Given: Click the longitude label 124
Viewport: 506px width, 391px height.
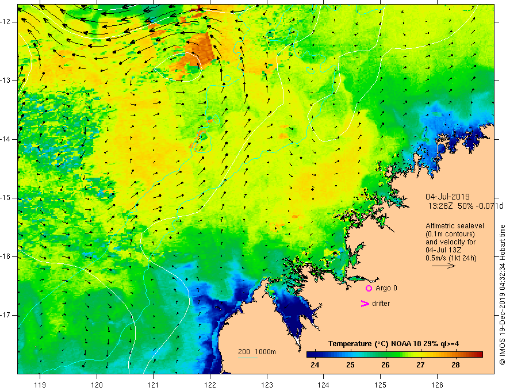Looking at the screenshot, I should pyautogui.click(x=324, y=385).
